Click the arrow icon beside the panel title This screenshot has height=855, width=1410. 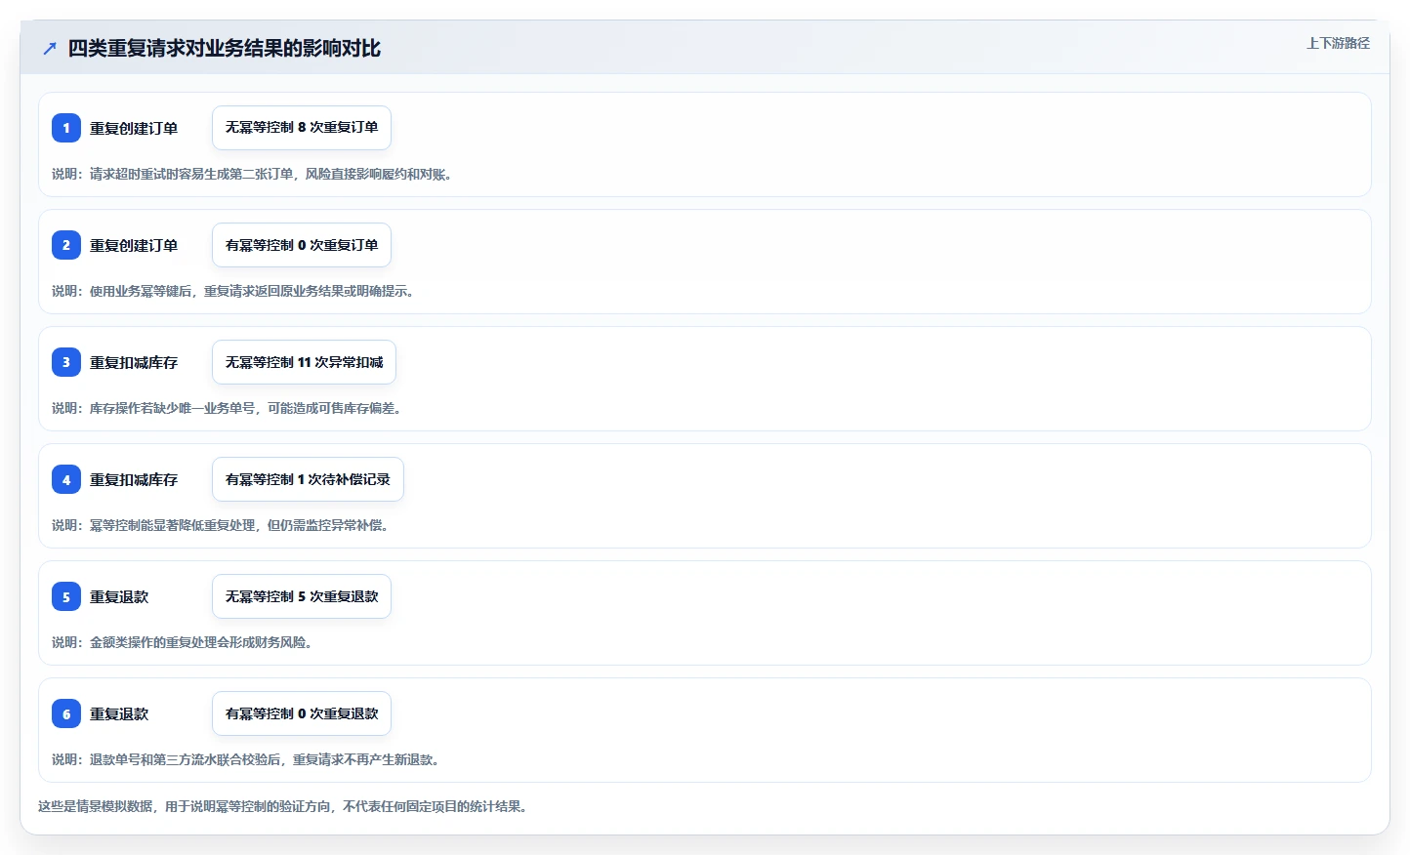tap(50, 48)
